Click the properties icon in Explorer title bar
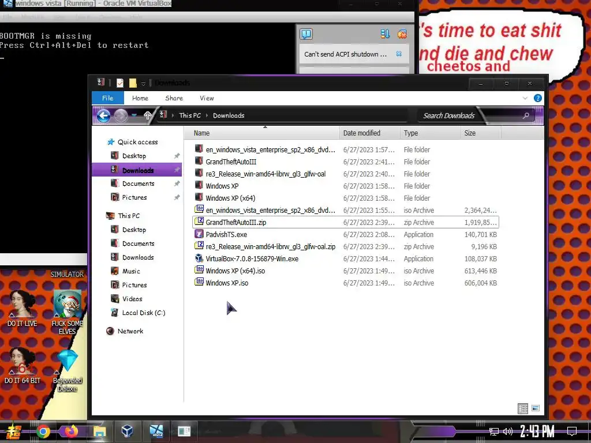The image size is (591, 443). pyautogui.click(x=120, y=83)
